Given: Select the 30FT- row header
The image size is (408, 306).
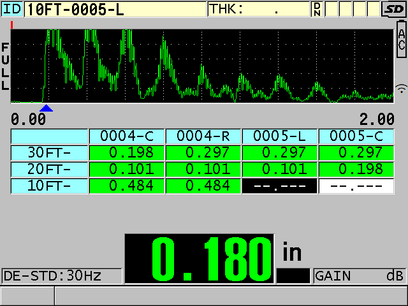Looking at the screenshot, I should pos(49,153).
